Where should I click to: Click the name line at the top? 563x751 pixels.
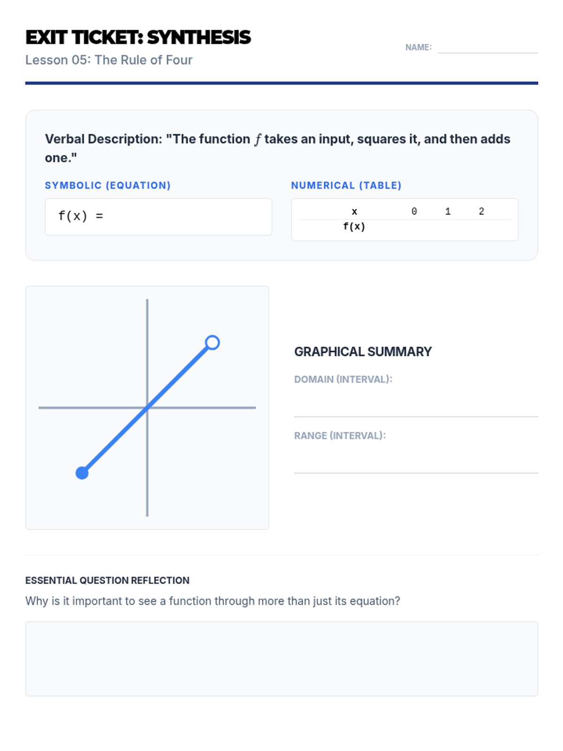click(x=487, y=47)
